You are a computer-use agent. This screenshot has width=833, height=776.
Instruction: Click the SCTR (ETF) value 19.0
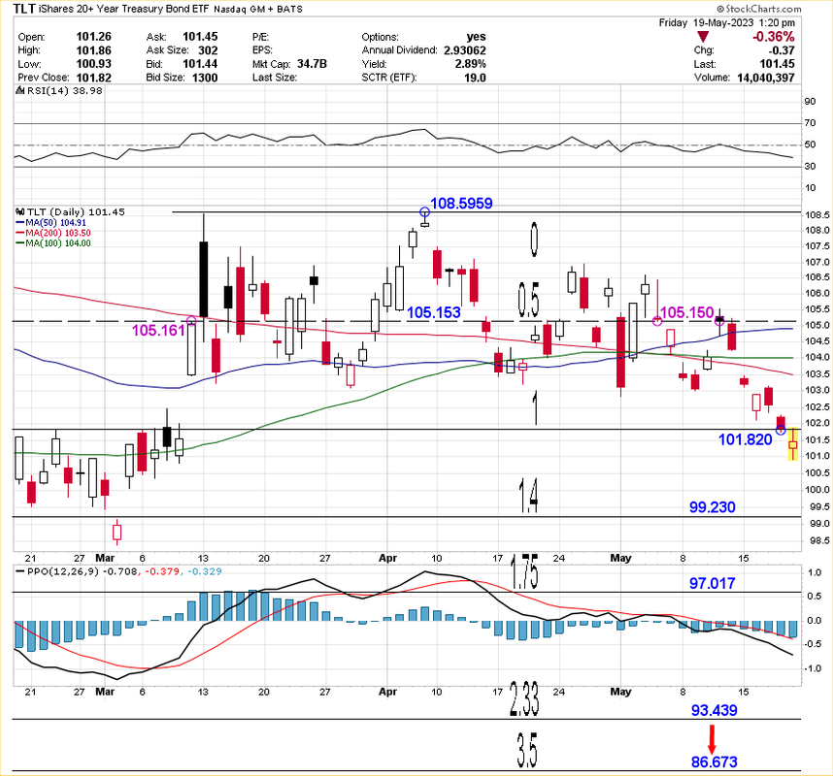(x=476, y=78)
